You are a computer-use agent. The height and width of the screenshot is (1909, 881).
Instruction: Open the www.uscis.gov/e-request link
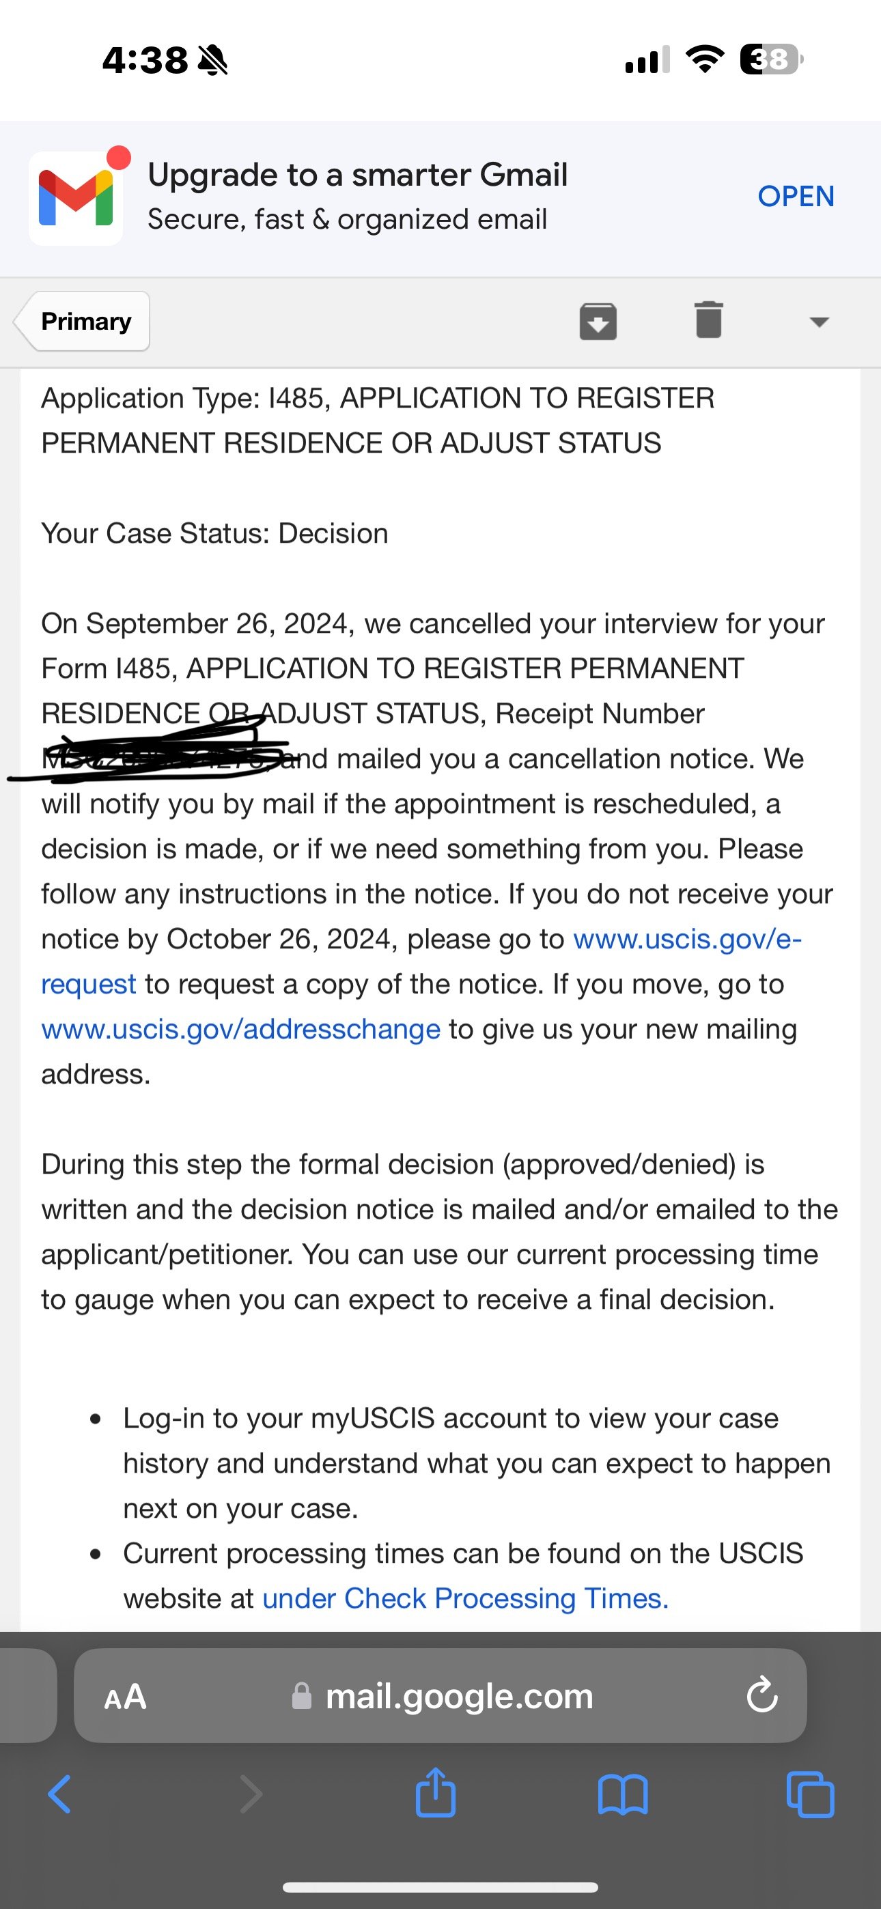687,939
